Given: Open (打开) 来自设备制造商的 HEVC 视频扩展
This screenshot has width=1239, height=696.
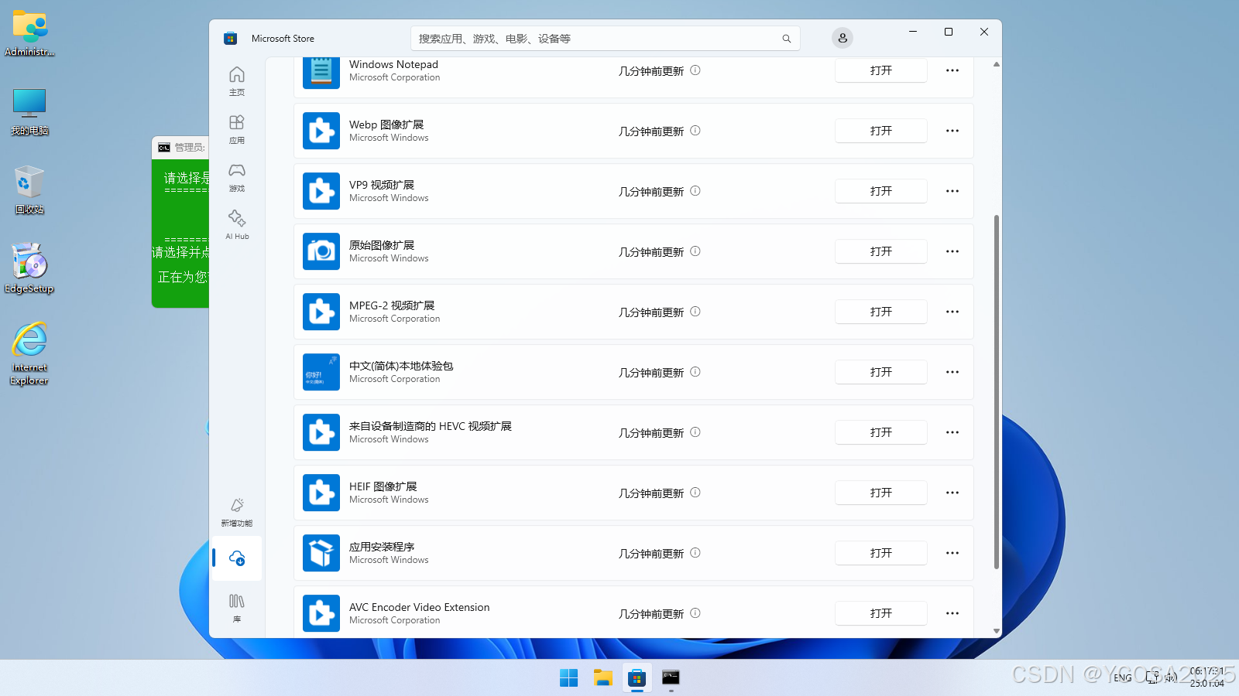Looking at the screenshot, I should [881, 432].
